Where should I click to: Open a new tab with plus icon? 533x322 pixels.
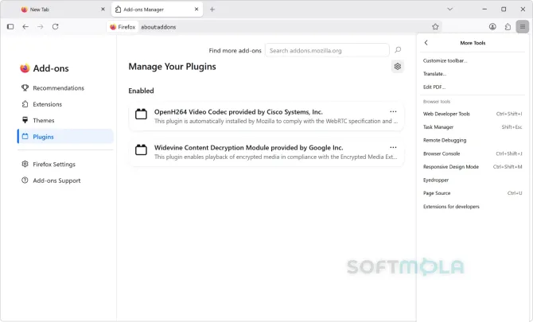(x=212, y=10)
